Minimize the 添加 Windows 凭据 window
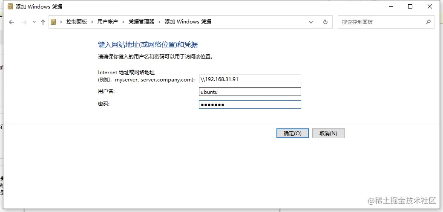The width and height of the screenshot is (443, 212). coord(391,6)
